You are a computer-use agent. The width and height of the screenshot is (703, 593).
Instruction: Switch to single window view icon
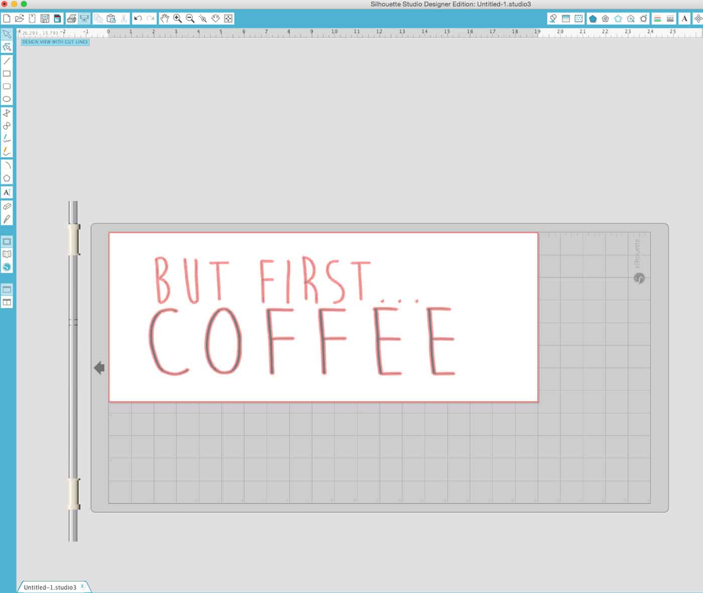click(x=7, y=289)
